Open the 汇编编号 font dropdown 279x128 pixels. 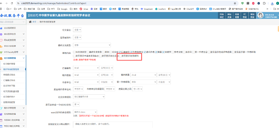tap(86, 68)
